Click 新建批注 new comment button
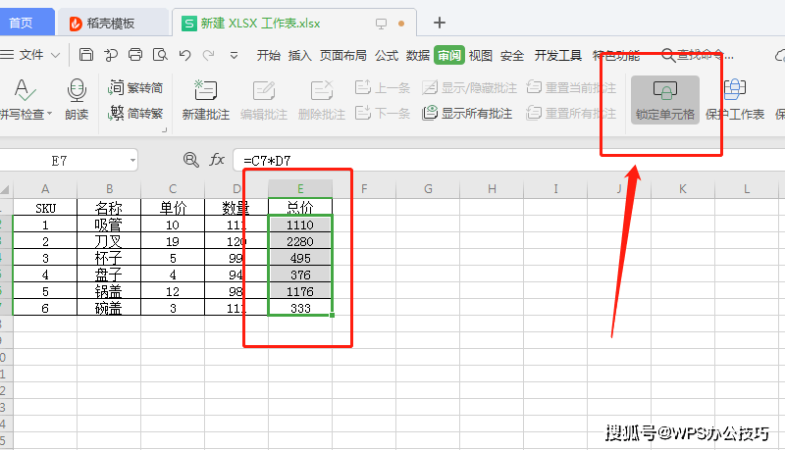The height and width of the screenshot is (450, 785). click(206, 100)
